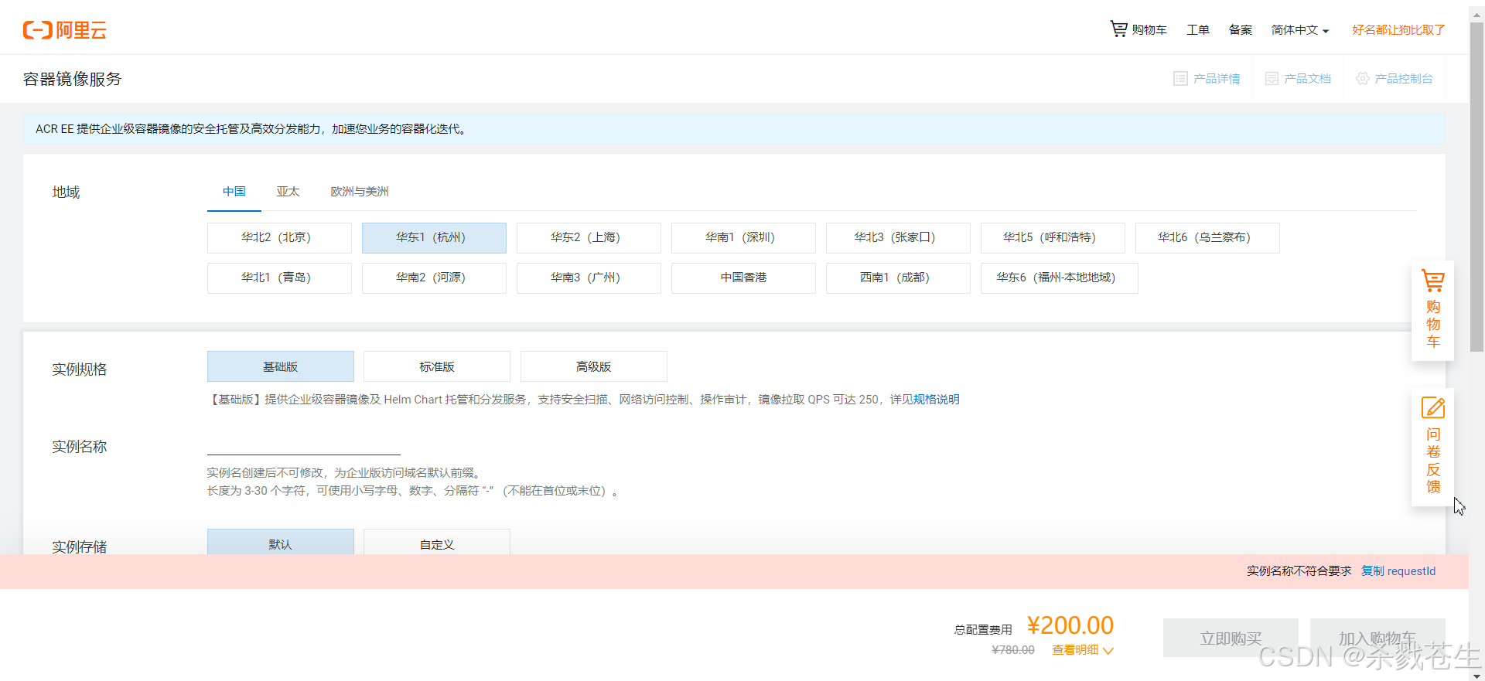Click the 产品文档 icon

[x=1272, y=79]
